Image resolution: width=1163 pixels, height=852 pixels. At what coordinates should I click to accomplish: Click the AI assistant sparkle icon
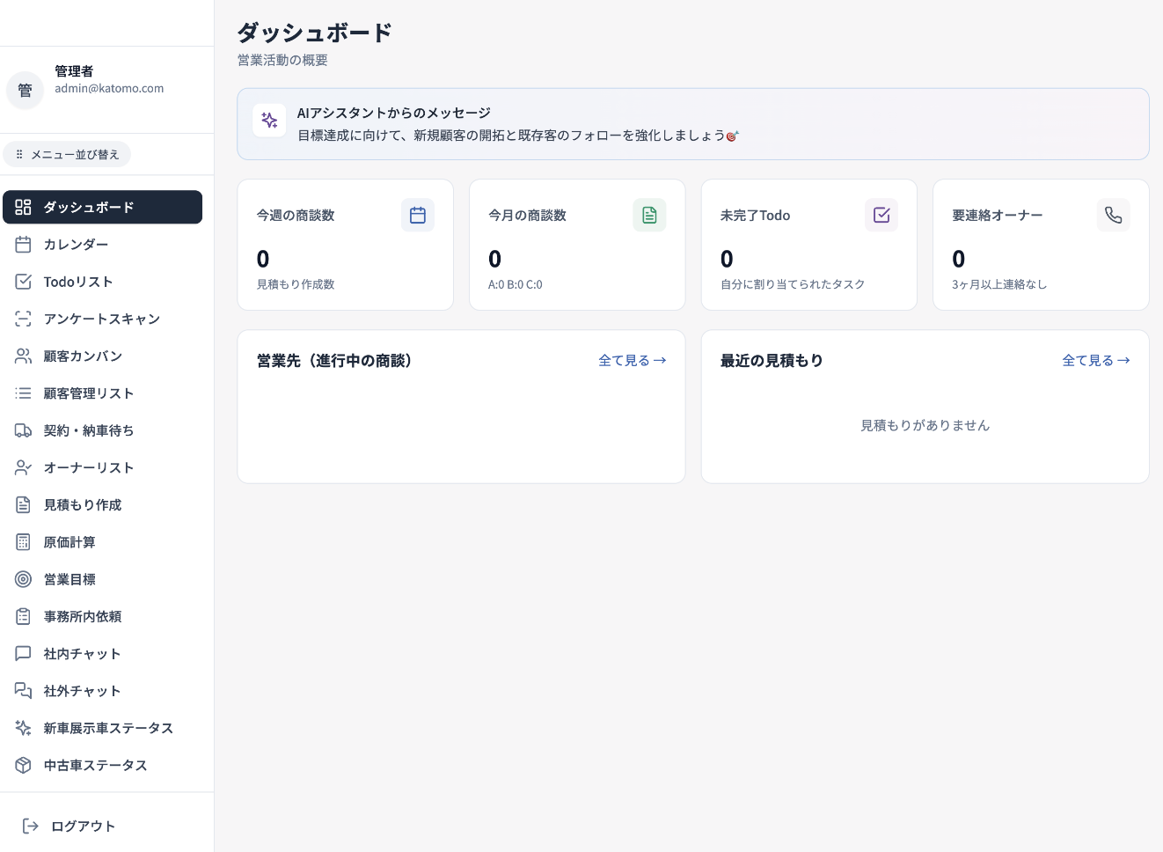coord(269,120)
